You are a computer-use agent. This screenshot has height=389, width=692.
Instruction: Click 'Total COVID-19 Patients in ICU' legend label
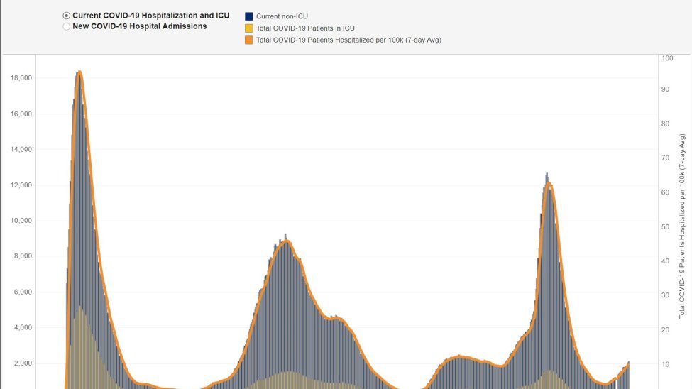point(305,28)
